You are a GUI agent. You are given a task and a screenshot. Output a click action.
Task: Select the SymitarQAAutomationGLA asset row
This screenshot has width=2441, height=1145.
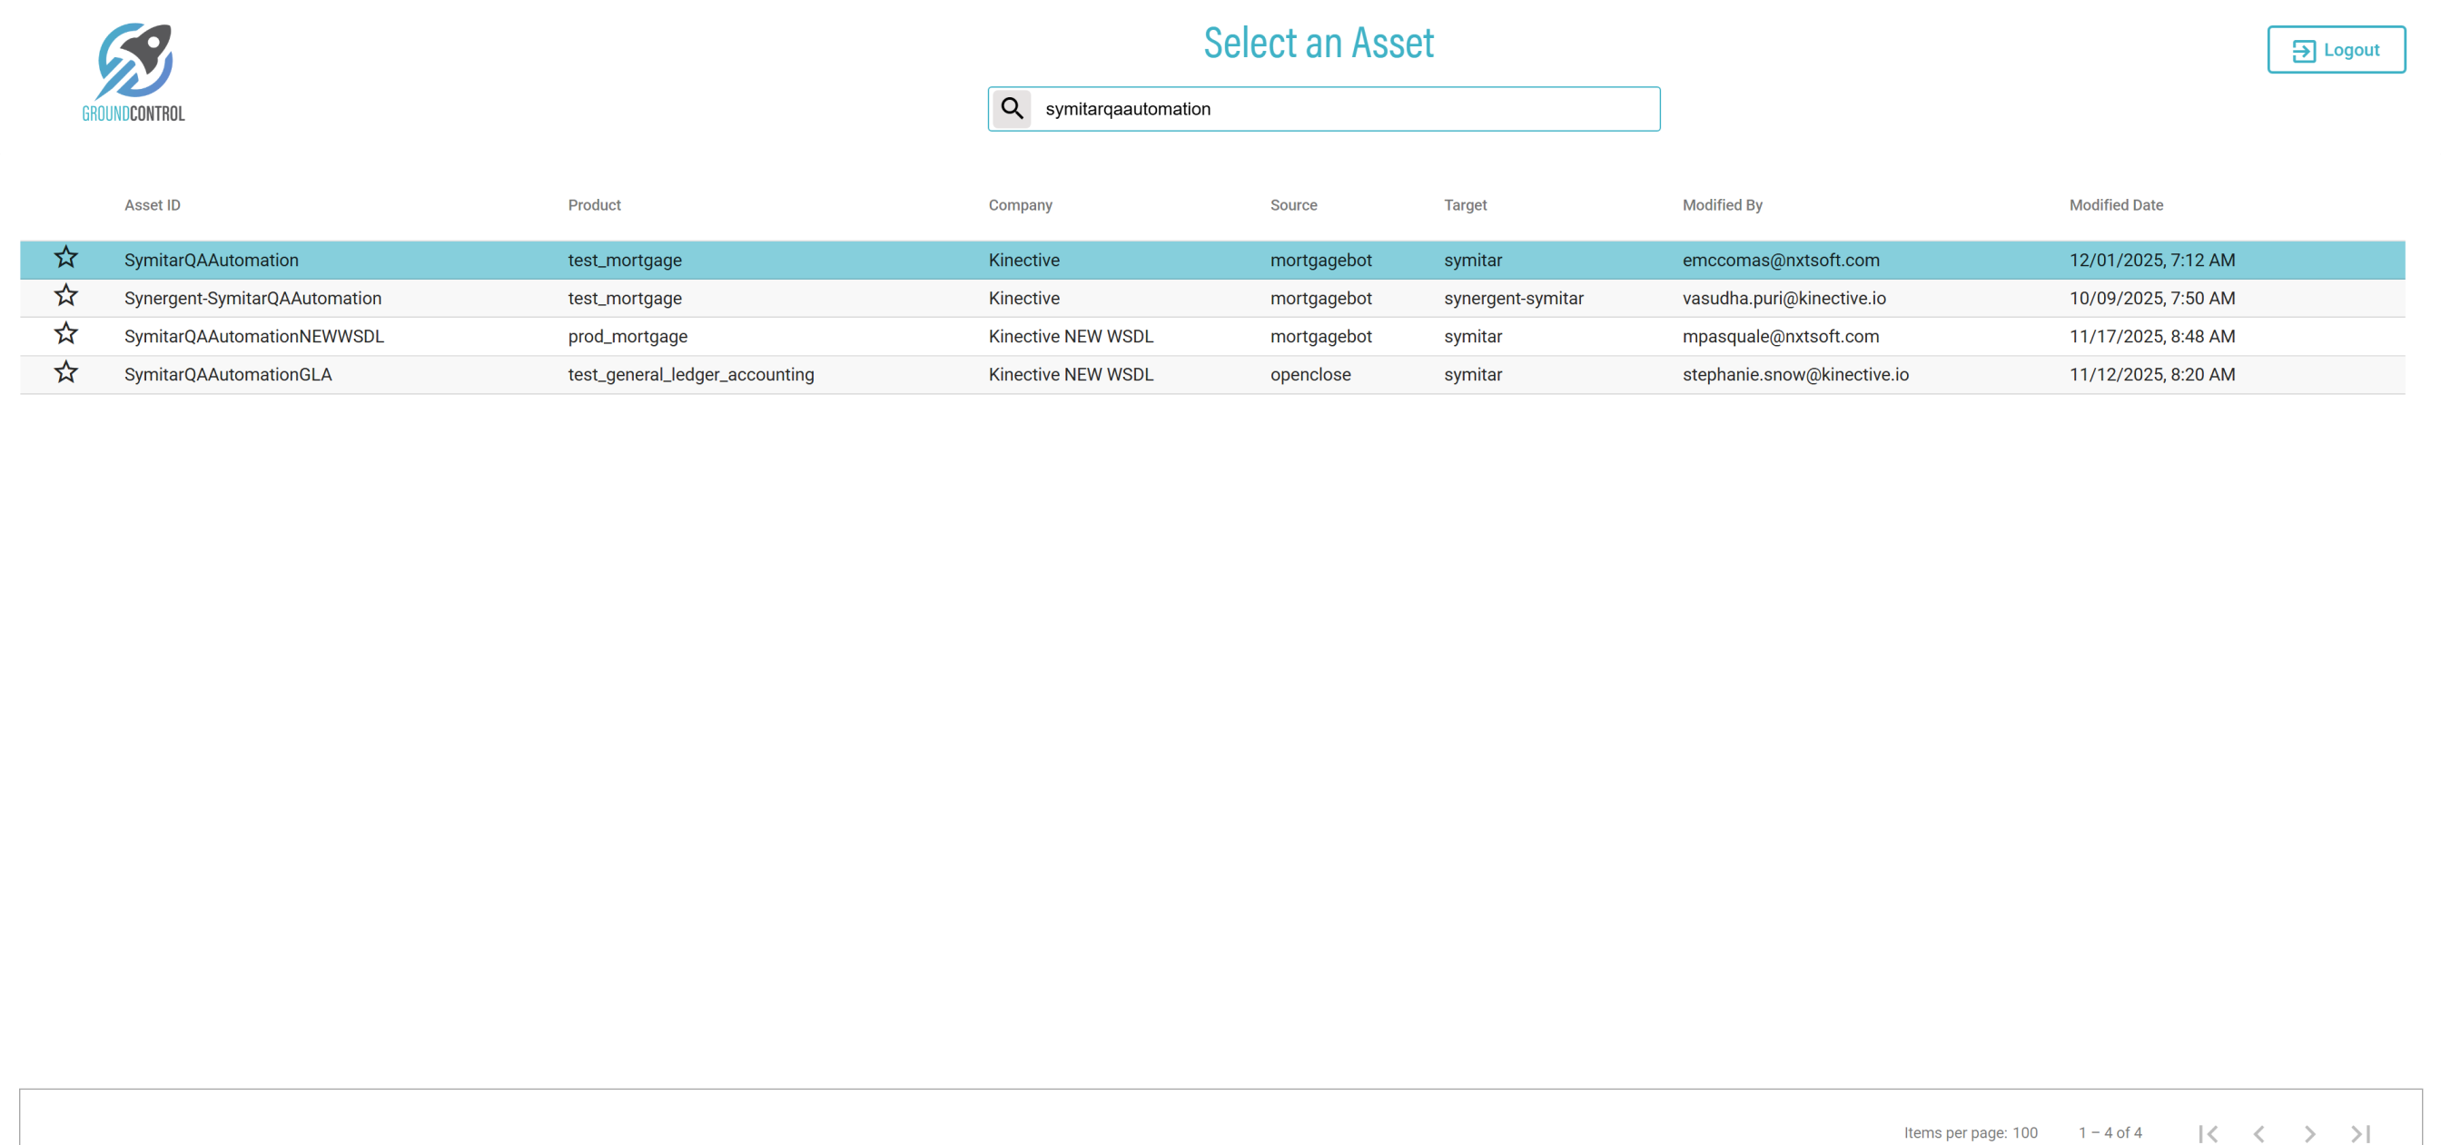pyautogui.click(x=227, y=374)
